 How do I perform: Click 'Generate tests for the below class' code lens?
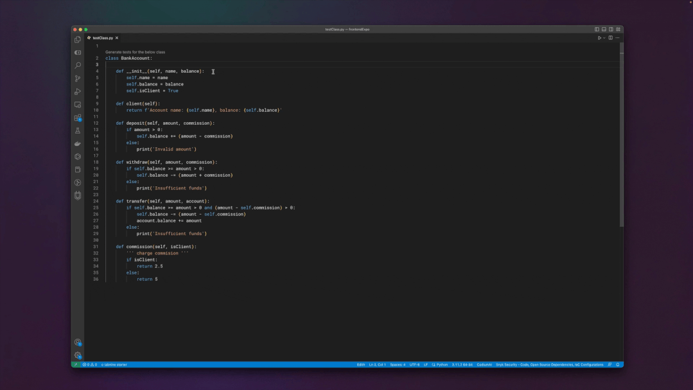click(x=136, y=52)
